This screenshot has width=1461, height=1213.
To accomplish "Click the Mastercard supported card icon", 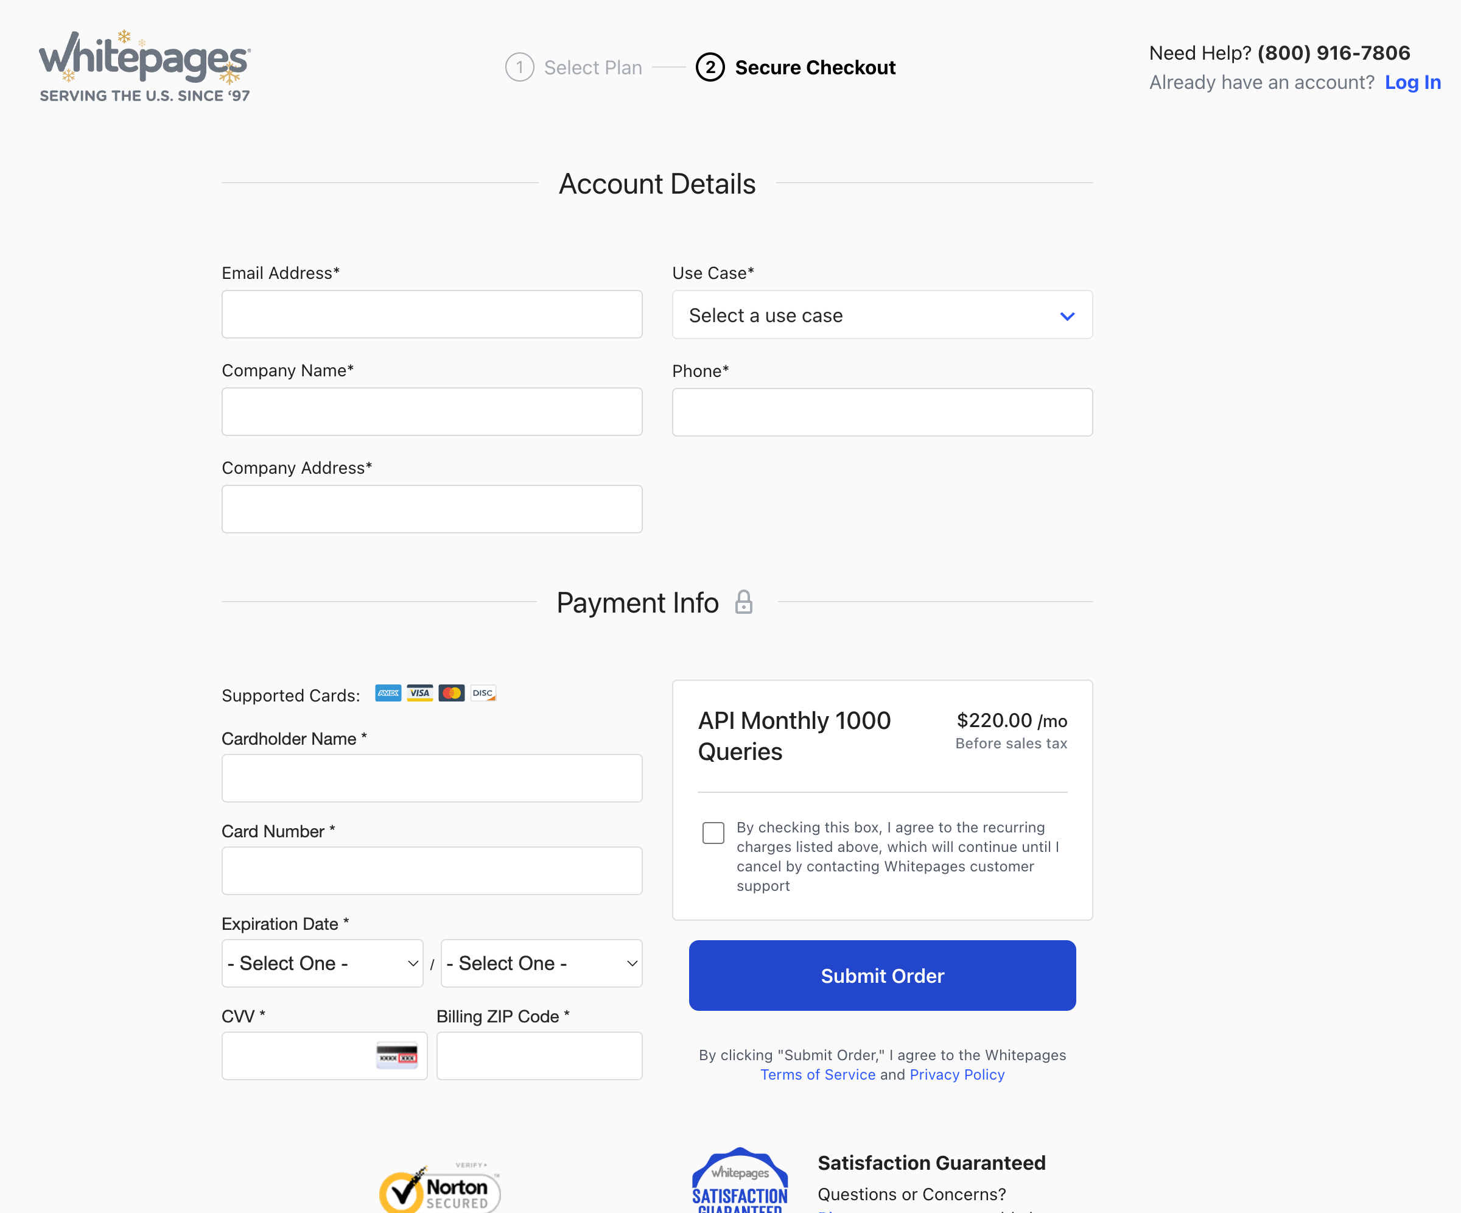I will [x=452, y=693].
